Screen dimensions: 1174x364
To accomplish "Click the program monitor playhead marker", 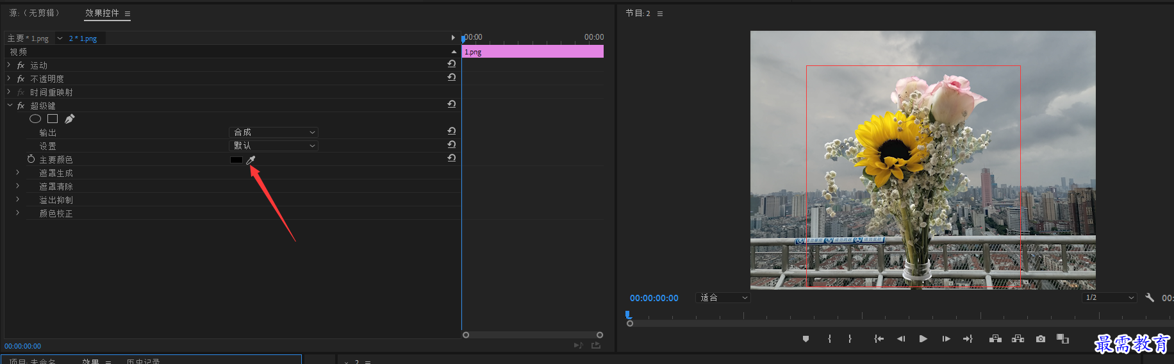I will (628, 314).
